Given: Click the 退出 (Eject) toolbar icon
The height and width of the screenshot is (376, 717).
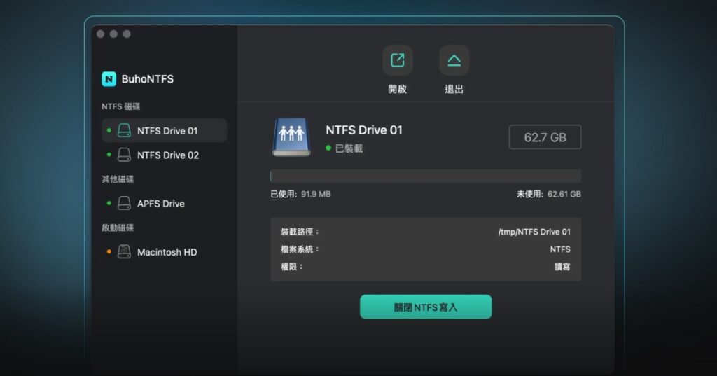Looking at the screenshot, I should click(x=454, y=61).
